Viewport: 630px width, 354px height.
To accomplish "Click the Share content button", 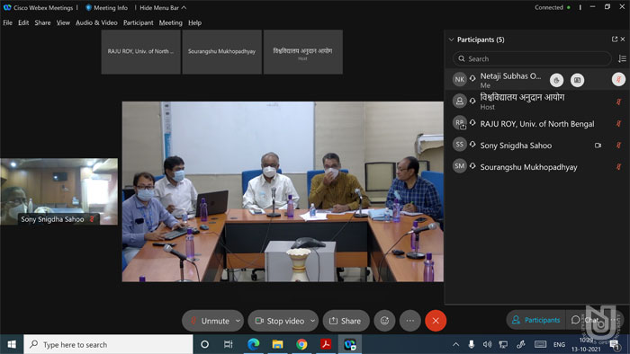I will point(346,321).
